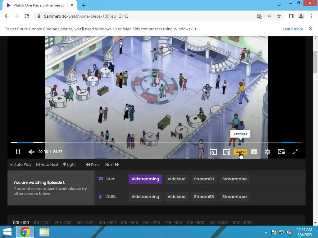Click the network tray icon
318x238 pixels.
[281, 232]
